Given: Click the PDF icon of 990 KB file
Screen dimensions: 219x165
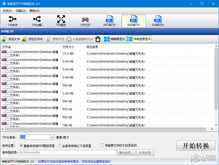Looking at the screenshot, I should point(5,101).
